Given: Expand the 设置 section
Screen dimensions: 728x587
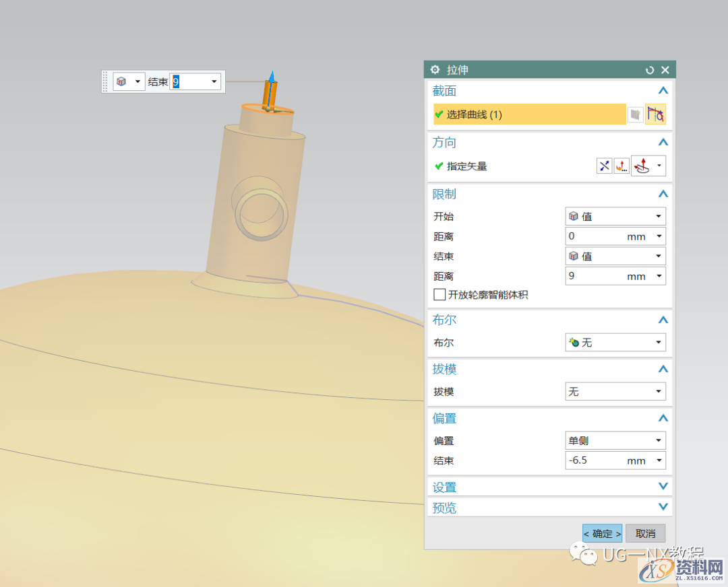Looking at the screenshot, I should tap(663, 487).
